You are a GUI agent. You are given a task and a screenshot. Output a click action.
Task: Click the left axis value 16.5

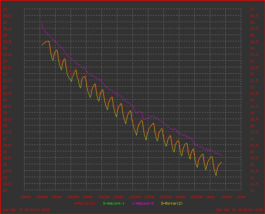click(x=7, y=145)
